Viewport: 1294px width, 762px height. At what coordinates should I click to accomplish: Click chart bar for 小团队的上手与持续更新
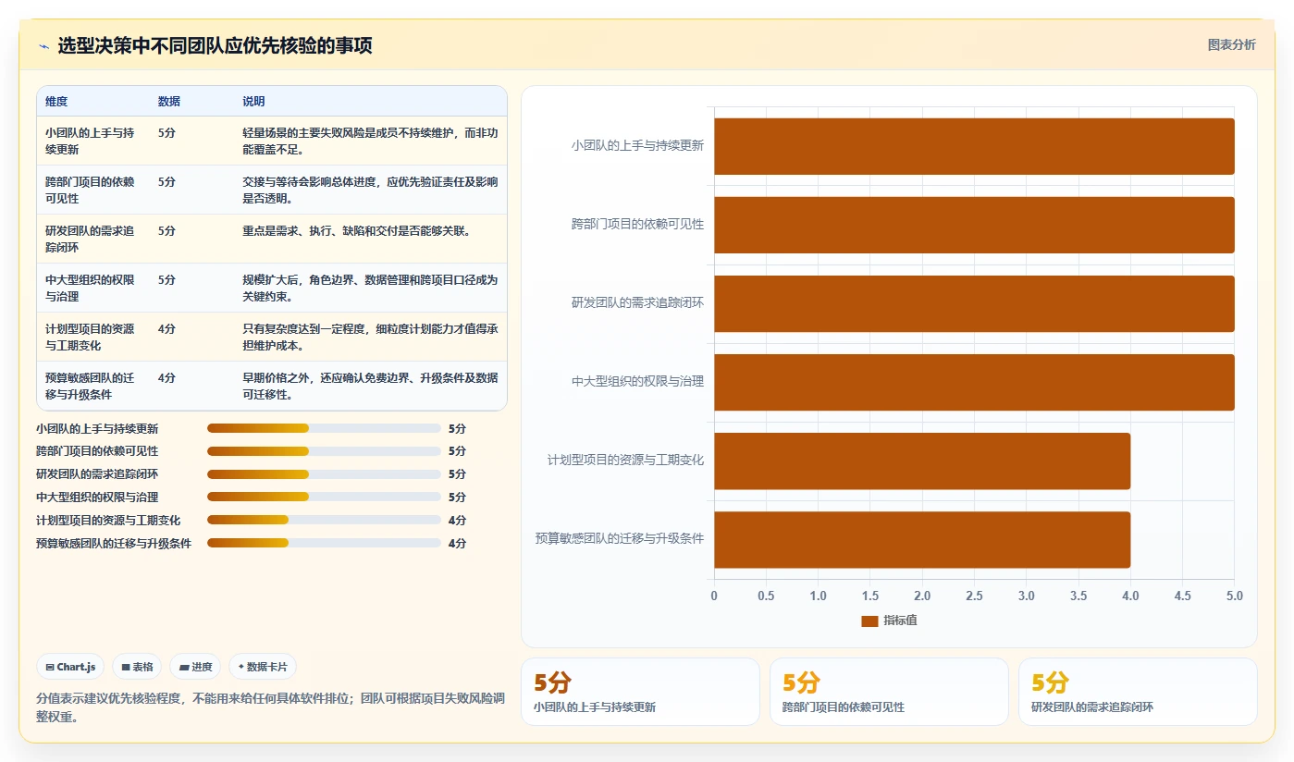pos(974,146)
